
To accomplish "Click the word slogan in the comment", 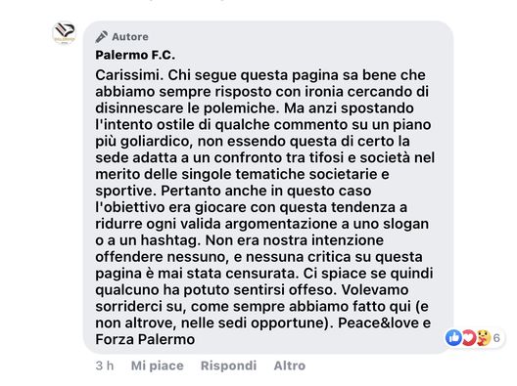I will 405,224.
